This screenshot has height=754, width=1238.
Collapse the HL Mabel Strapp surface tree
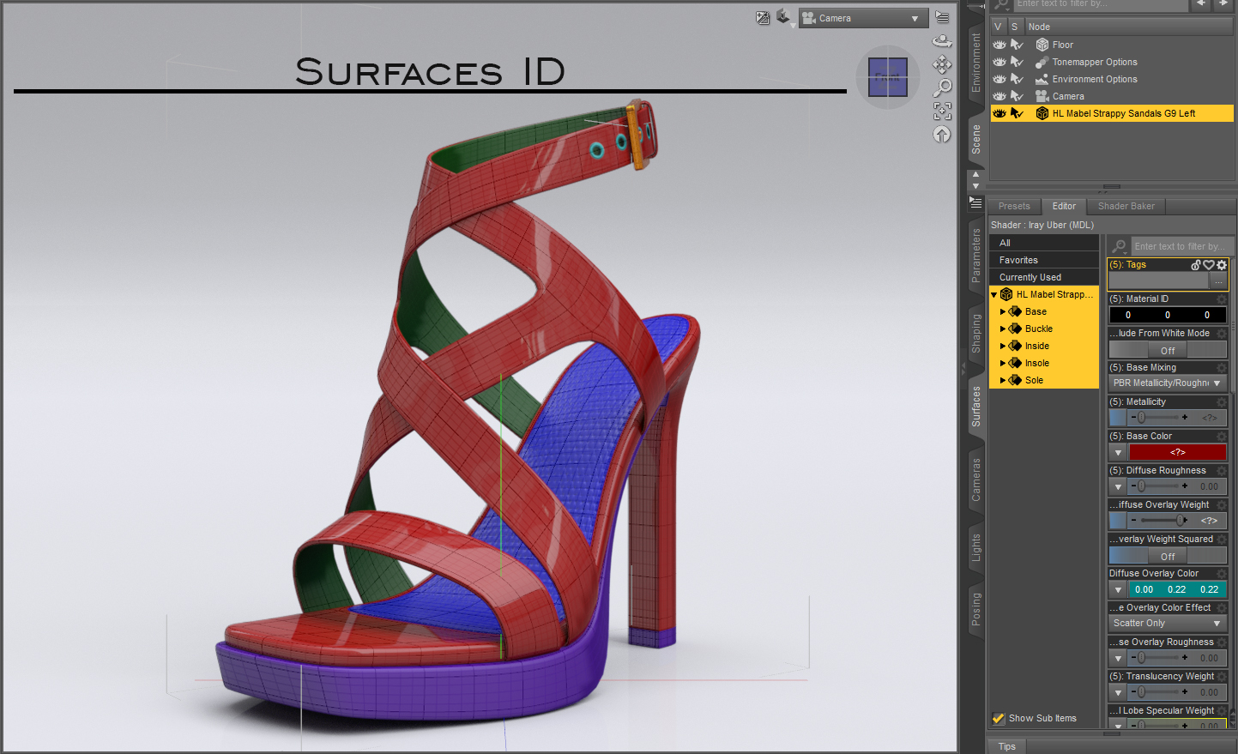pyautogui.click(x=994, y=294)
